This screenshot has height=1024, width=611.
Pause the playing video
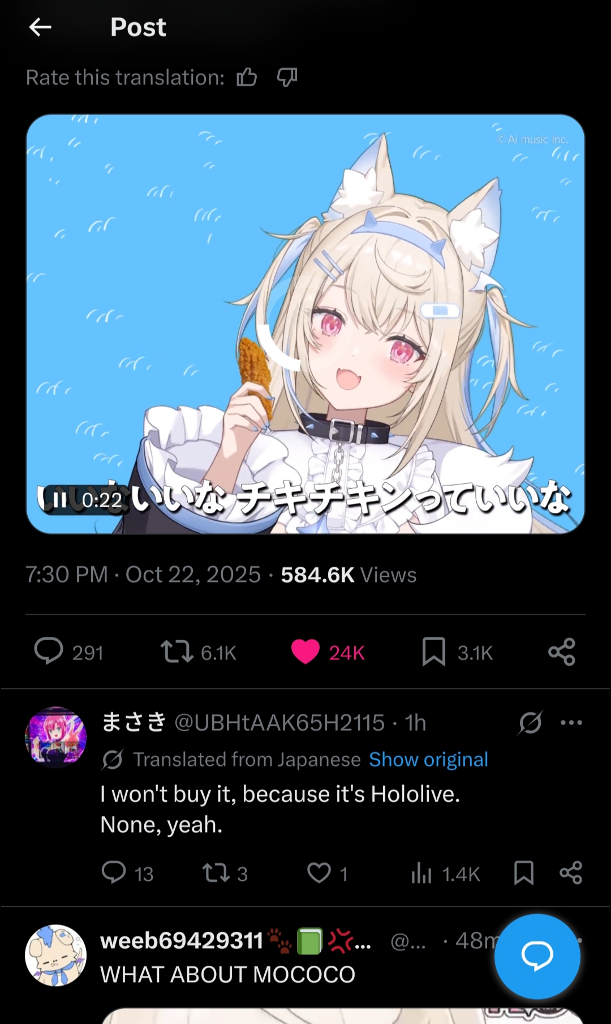coord(59,499)
